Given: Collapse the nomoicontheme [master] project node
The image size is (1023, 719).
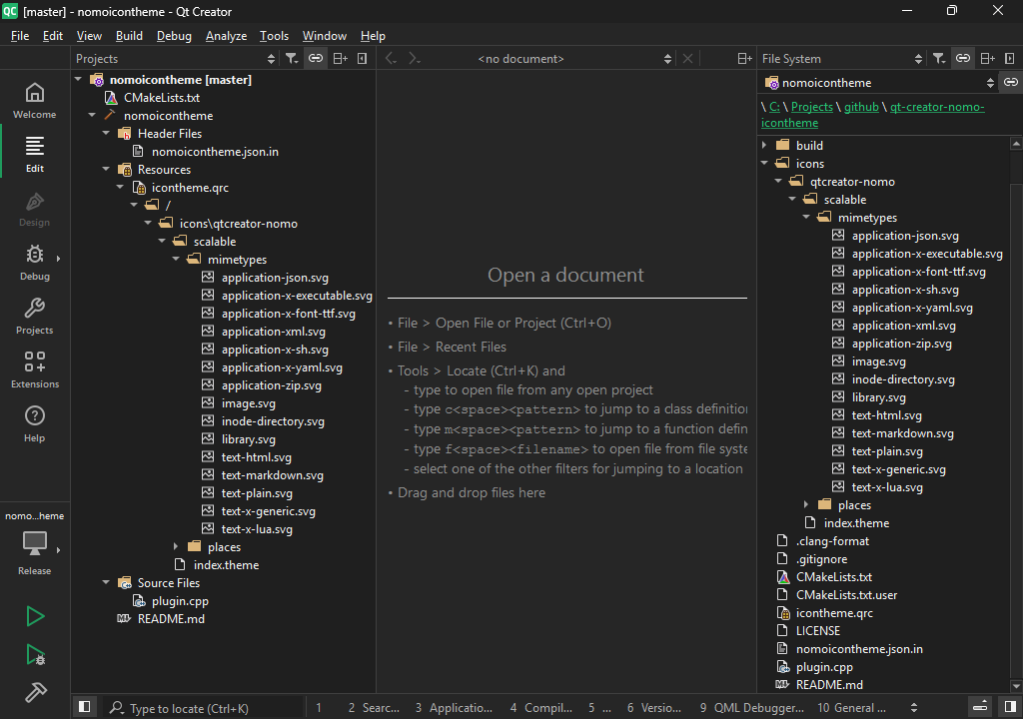Looking at the screenshot, I should [78, 80].
